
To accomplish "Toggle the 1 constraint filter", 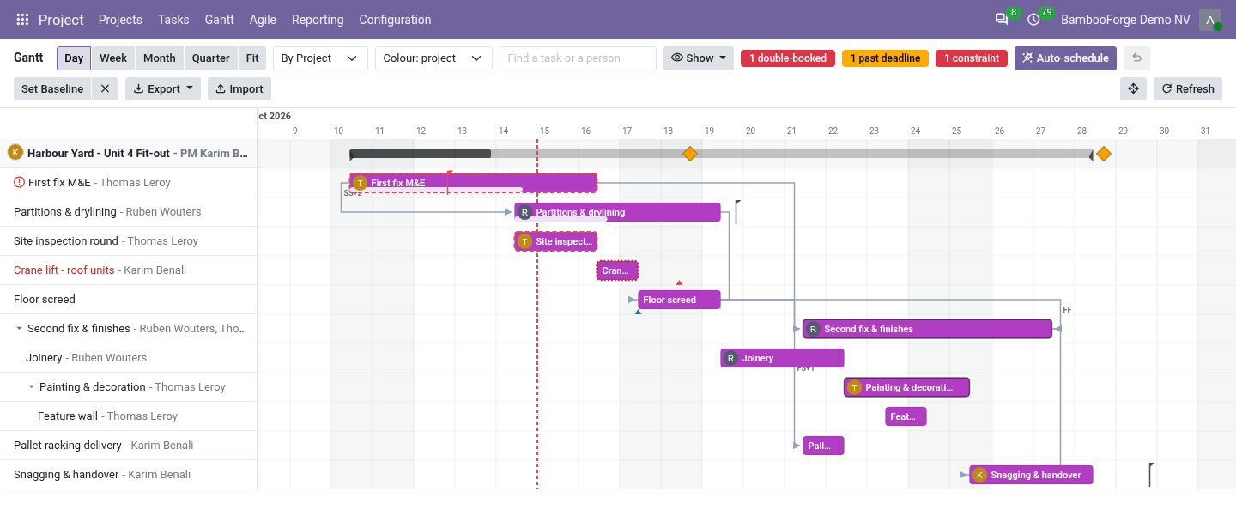I will point(972,58).
